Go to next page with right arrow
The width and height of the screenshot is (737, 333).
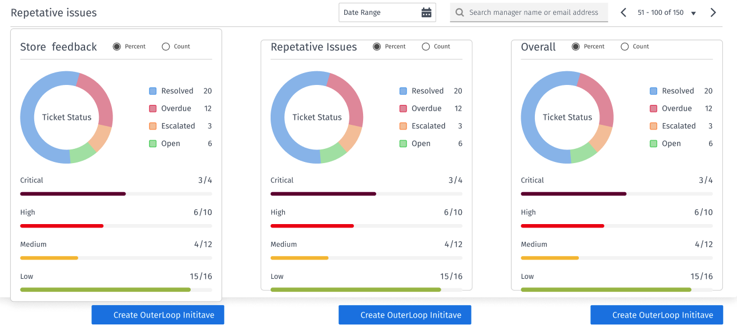(713, 13)
